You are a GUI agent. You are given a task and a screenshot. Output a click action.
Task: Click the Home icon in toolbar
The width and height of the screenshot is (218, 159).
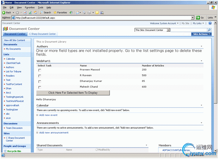pos(35,12)
